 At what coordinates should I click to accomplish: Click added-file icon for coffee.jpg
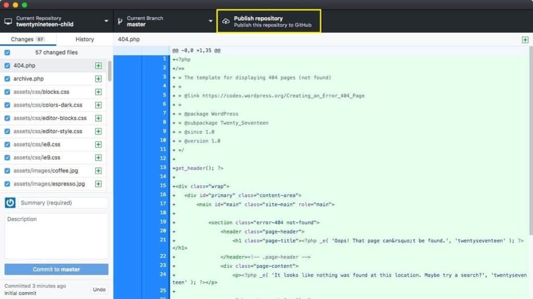tap(98, 171)
